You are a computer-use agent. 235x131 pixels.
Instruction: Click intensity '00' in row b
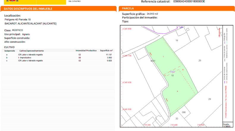[80, 58]
